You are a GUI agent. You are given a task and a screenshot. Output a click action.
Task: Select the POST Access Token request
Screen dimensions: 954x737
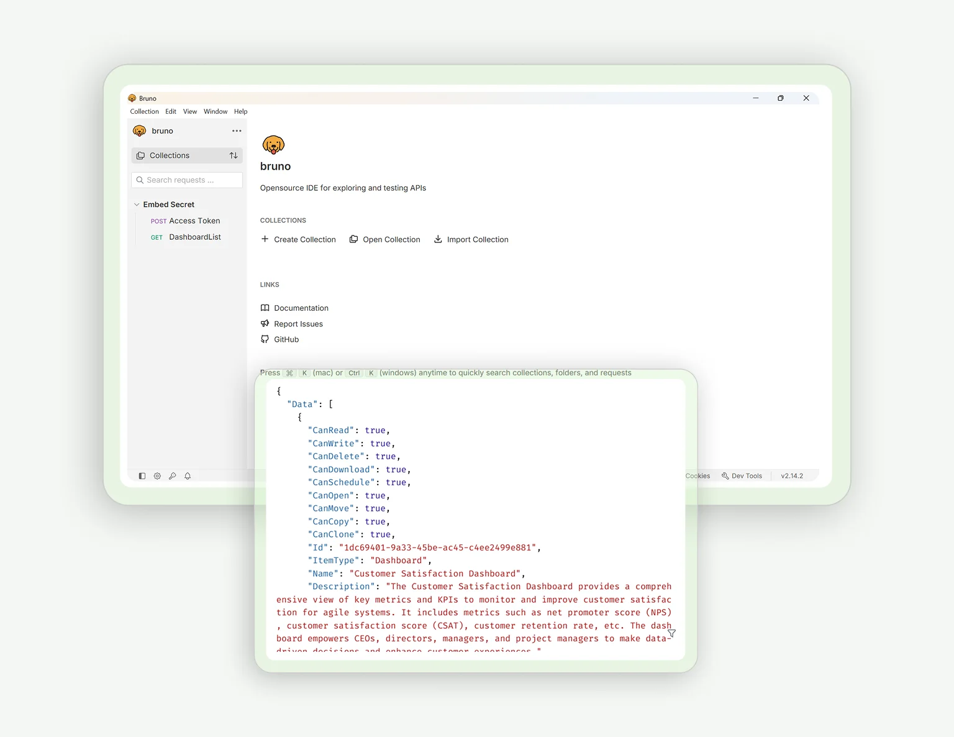(185, 221)
